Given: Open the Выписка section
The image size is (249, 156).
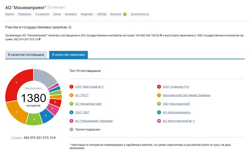Looking at the screenshot, I should tap(115, 14).
